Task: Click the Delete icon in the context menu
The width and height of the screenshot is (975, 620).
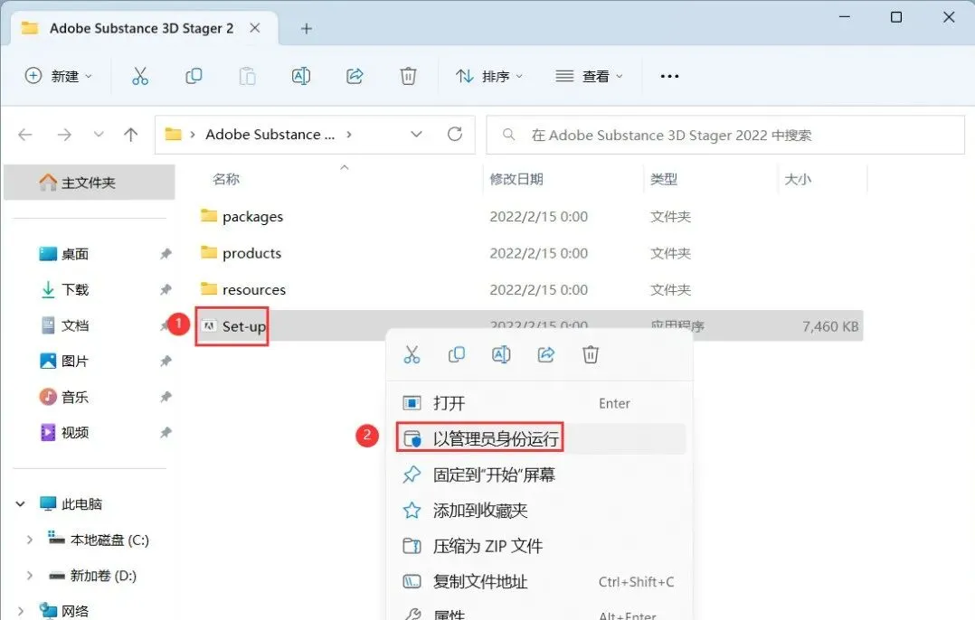Action: [590, 354]
